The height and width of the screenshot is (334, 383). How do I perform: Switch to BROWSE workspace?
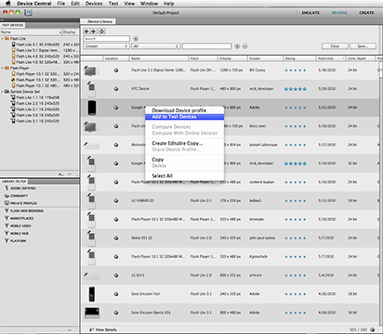[x=339, y=13]
